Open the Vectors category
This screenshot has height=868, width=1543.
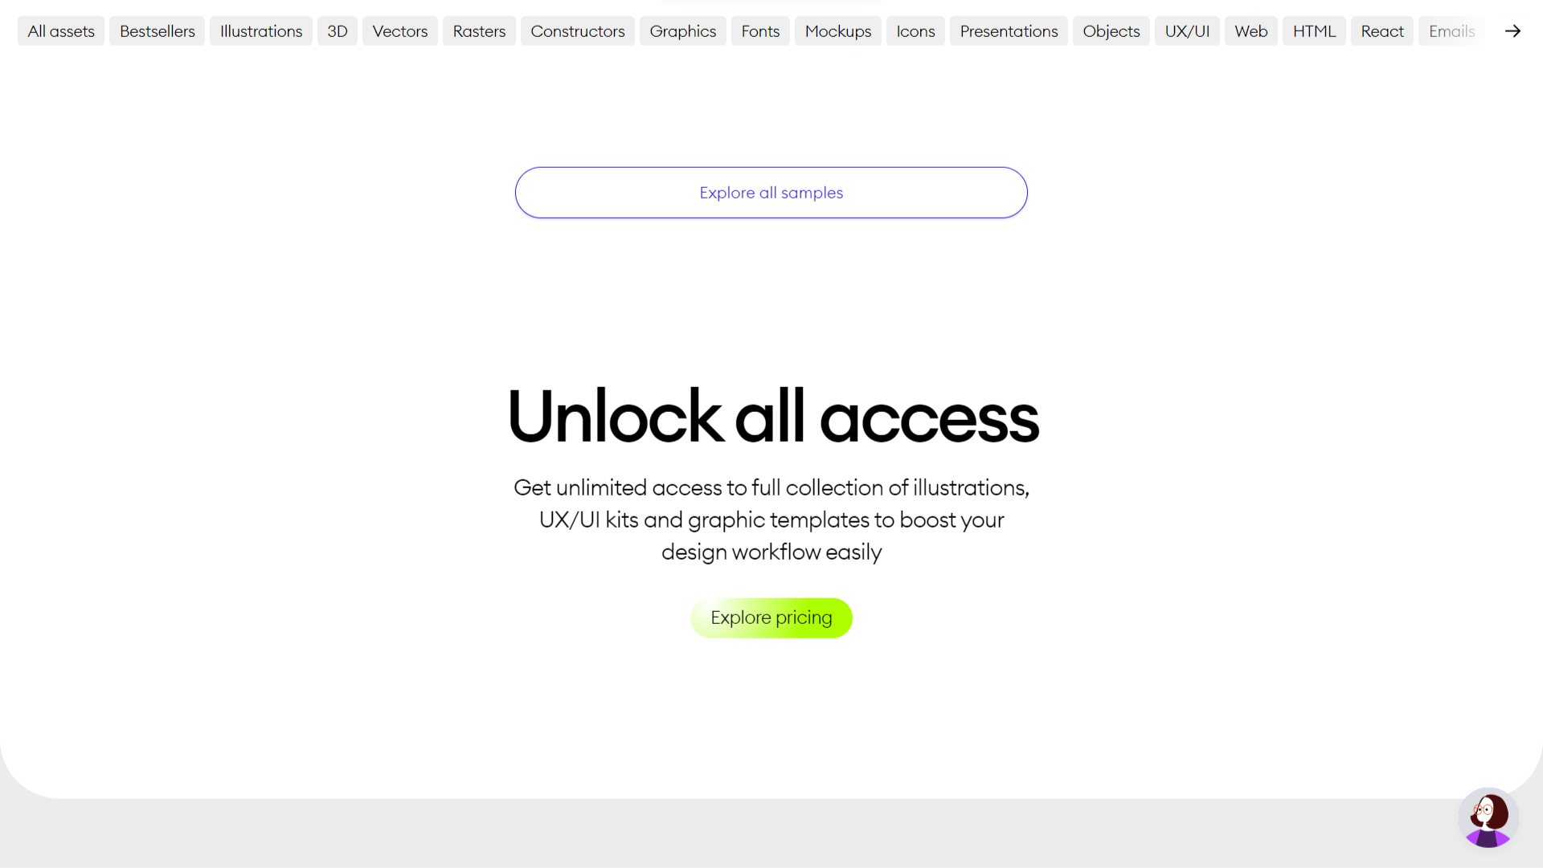click(400, 31)
